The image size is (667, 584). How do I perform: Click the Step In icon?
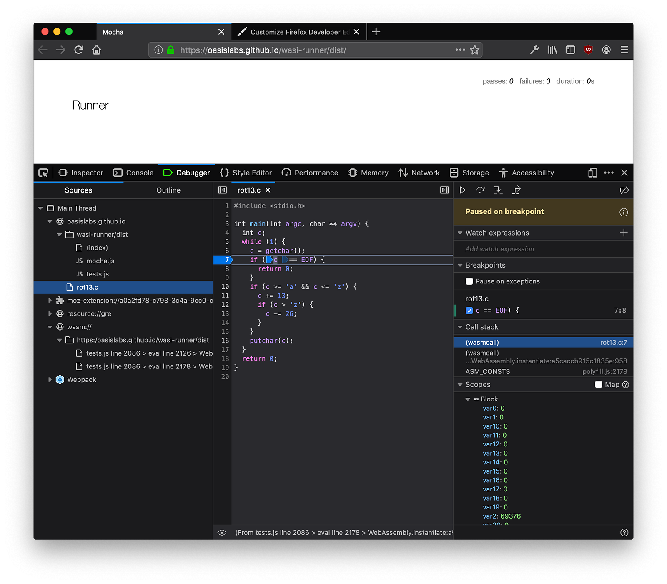pyautogui.click(x=498, y=190)
